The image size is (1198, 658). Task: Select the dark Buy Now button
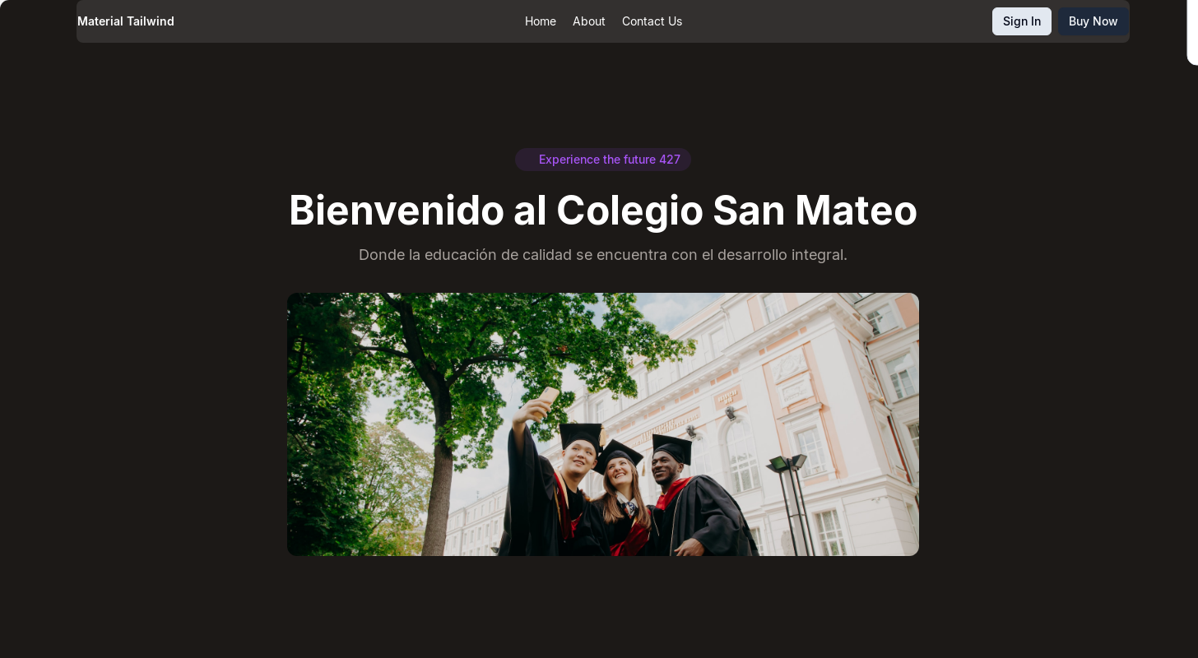click(1094, 21)
